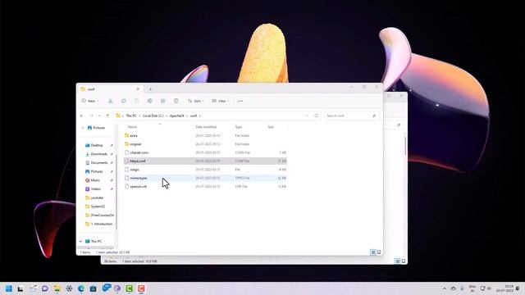525x295 pixels.
Task: Switch to large thumbnails view icon
Action: click(379, 252)
